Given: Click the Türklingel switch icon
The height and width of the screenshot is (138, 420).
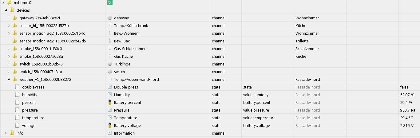Looking at the screenshot, I should (x=110, y=64).
